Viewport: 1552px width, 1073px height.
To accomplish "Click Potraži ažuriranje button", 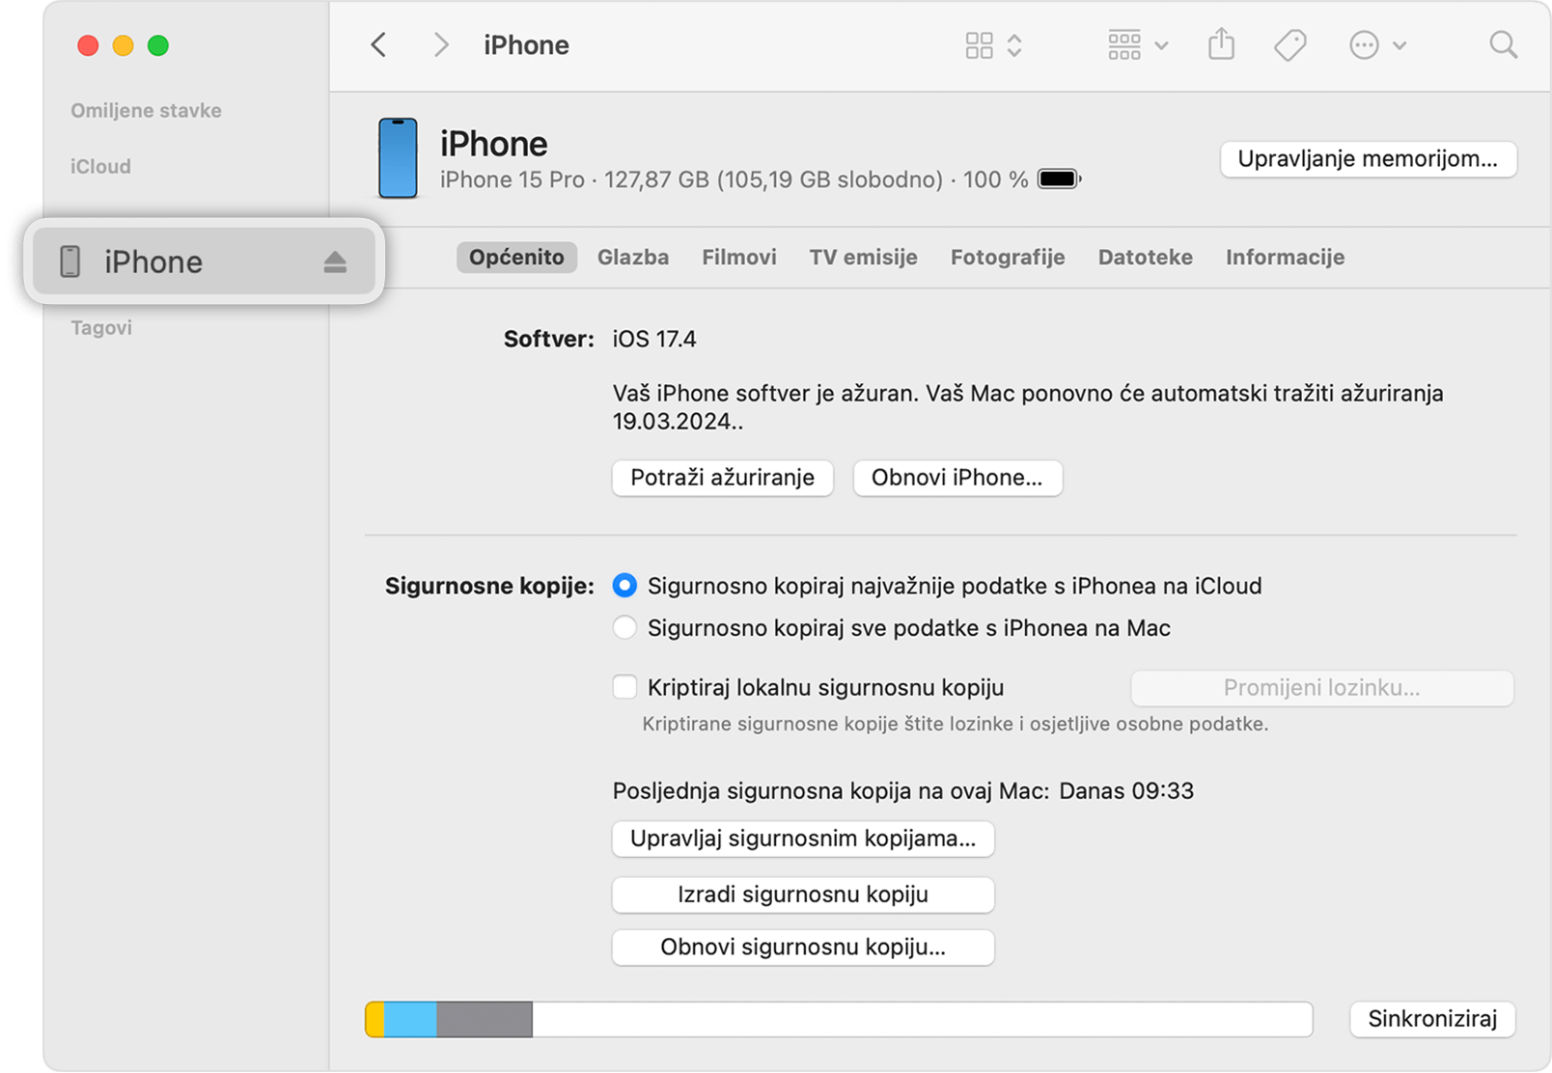I will pyautogui.click(x=723, y=478).
